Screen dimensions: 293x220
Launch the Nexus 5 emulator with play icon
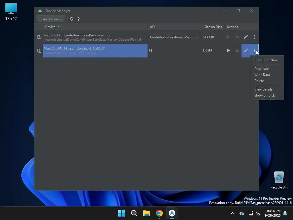(228, 37)
